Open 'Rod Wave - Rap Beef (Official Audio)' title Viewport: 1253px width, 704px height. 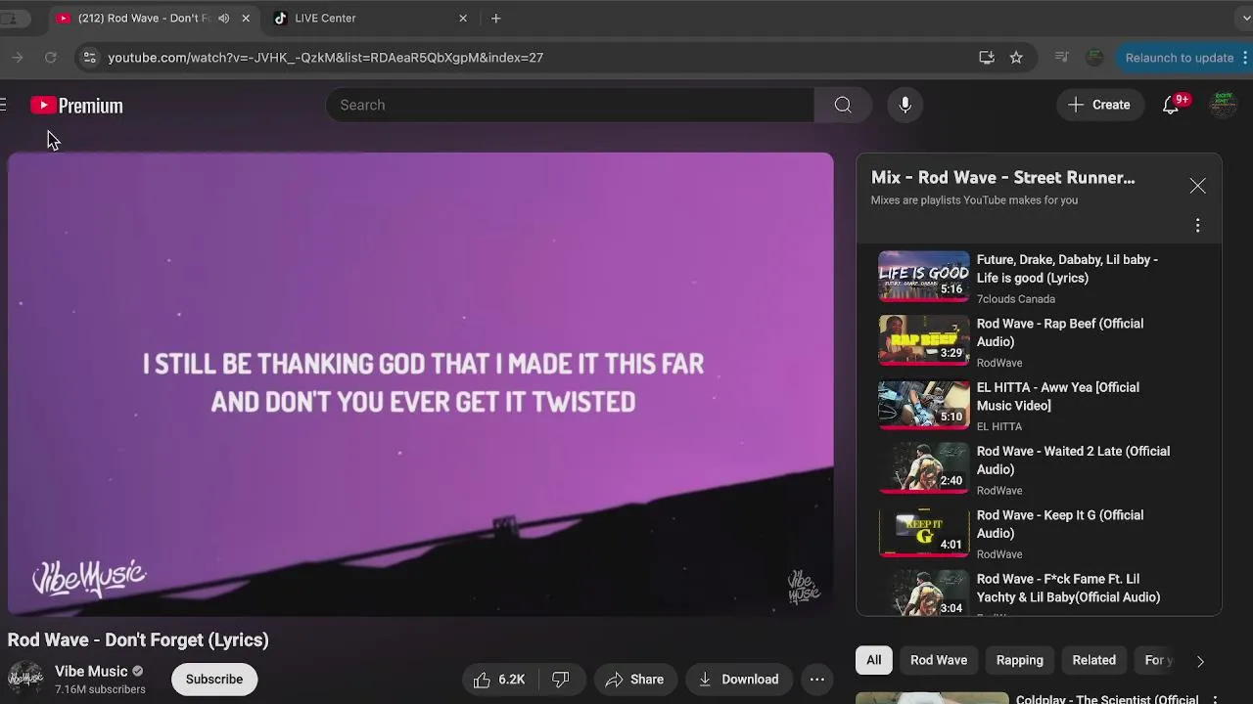coord(1060,332)
